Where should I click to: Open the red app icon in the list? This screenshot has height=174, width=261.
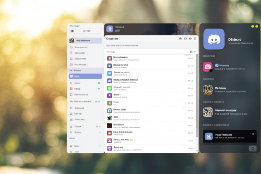pyautogui.click(x=110, y=133)
